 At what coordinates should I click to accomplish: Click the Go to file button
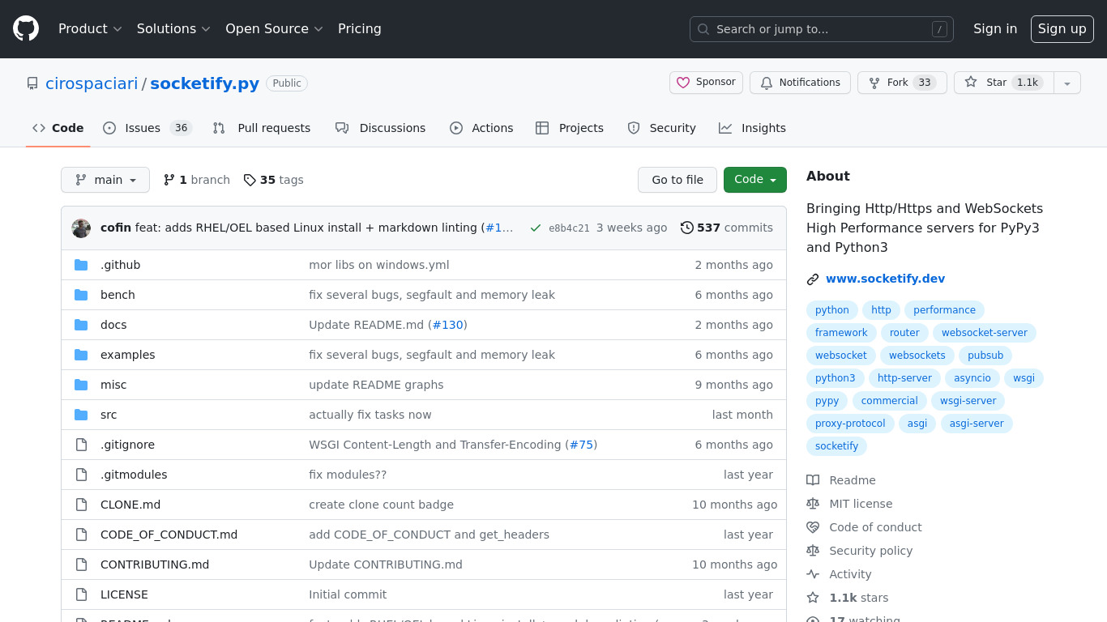point(677,180)
